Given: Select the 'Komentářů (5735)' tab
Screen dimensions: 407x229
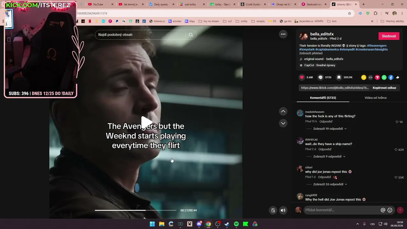Looking at the screenshot, I should coord(323,98).
